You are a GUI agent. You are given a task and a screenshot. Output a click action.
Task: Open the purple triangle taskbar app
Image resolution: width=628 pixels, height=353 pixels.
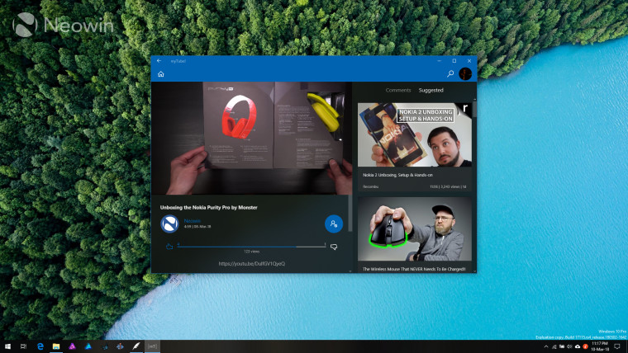click(72, 346)
